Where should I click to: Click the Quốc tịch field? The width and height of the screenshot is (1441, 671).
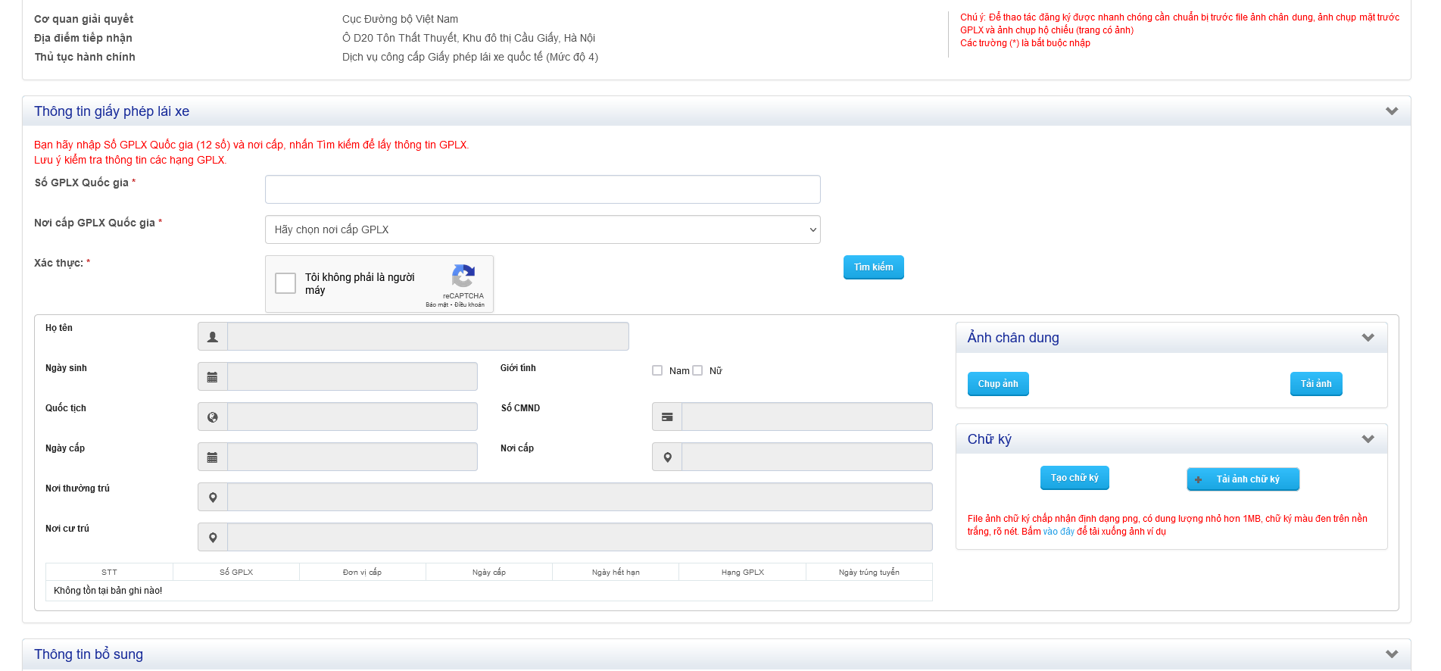pyautogui.click(x=352, y=417)
